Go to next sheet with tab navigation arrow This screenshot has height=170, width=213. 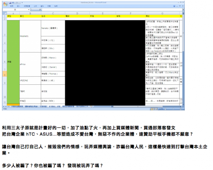[x=7, y=106]
